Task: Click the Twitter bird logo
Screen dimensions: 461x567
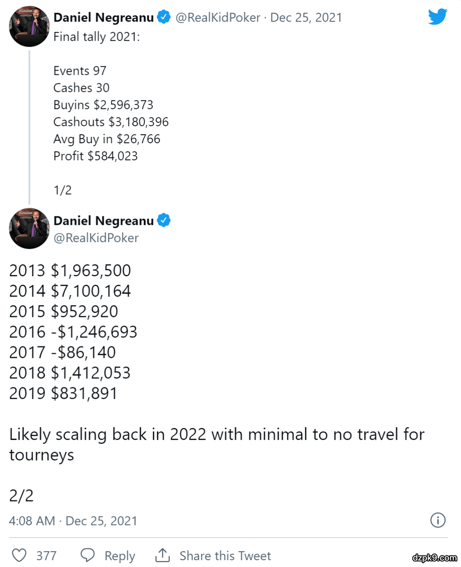Action: click(438, 17)
